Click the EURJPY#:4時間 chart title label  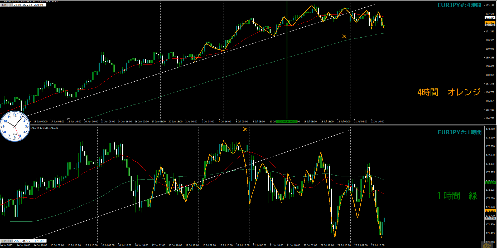pos(459,5)
